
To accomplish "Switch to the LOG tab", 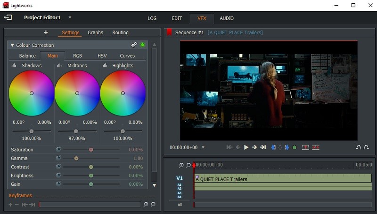I will click(x=152, y=18).
